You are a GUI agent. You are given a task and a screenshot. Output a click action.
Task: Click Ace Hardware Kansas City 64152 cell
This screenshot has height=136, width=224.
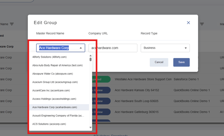(137, 90)
